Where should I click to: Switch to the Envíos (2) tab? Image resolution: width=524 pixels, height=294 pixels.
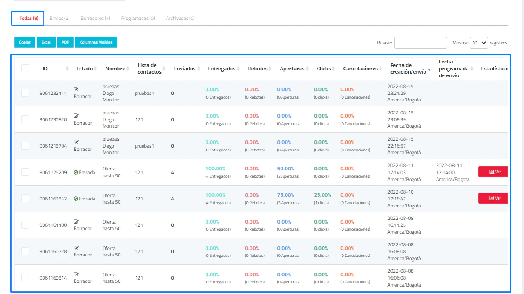click(x=60, y=18)
